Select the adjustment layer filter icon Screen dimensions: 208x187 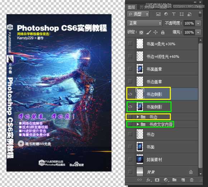pyautogui.click(x=166, y=14)
